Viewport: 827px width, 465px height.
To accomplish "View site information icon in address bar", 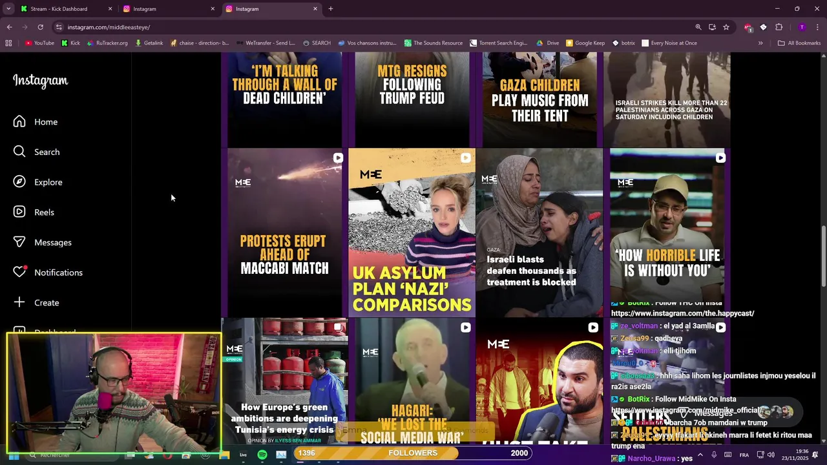I will (59, 27).
